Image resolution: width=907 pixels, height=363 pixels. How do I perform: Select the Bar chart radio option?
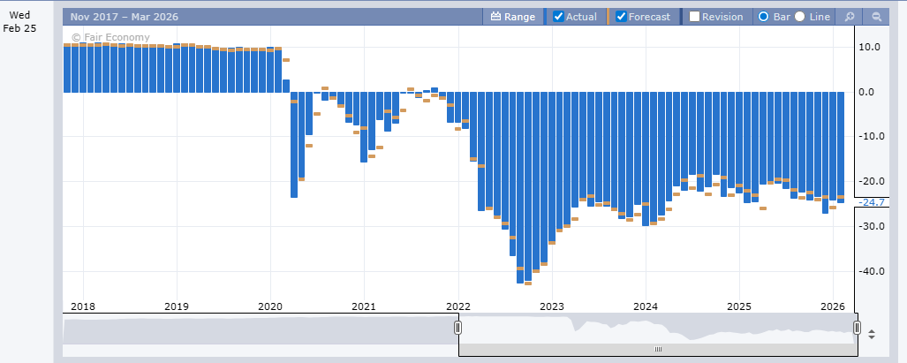pos(764,17)
